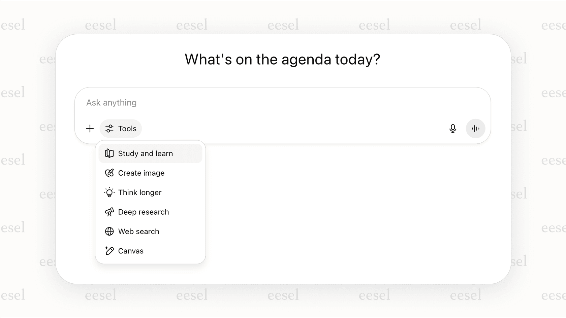Screen dimensions: 566x318
Task: Click the globe icon next to Web search
Action: [x=109, y=231]
